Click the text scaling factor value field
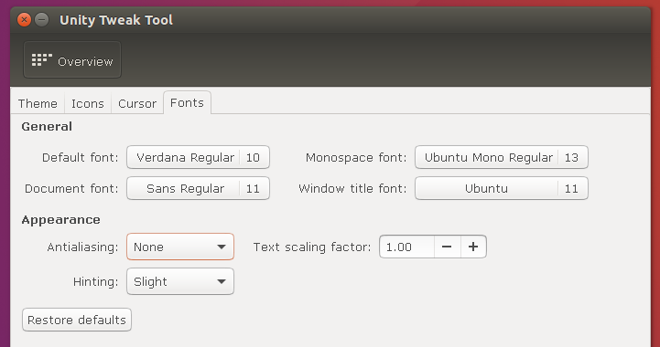Image resolution: width=660 pixels, height=347 pixels. click(x=407, y=247)
